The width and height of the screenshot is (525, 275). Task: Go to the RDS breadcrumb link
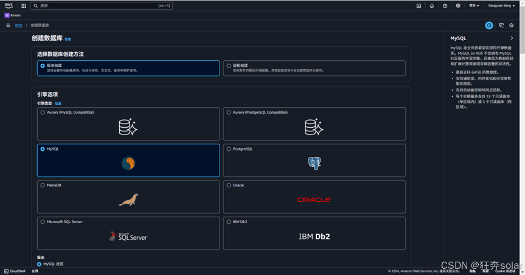(x=18, y=25)
